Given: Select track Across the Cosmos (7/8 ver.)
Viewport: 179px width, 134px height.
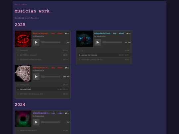Looking at the screenshot, I should pos(104,60).
